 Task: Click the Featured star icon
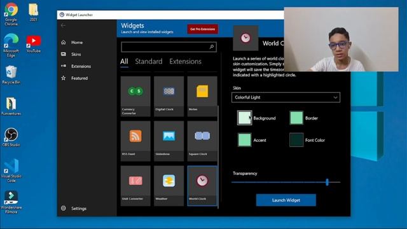click(x=64, y=78)
